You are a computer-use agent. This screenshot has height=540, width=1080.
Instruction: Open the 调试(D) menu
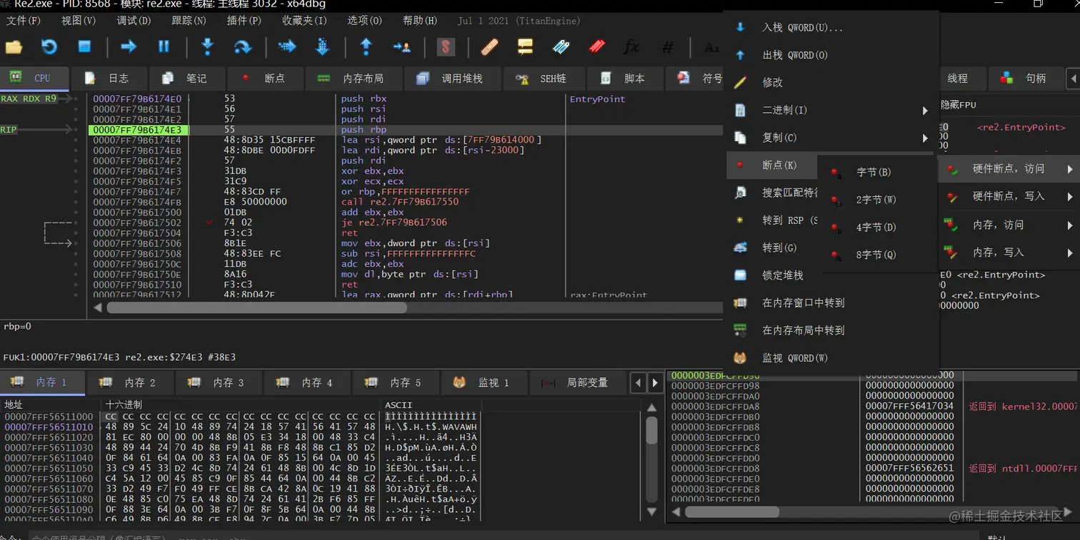tap(134, 21)
